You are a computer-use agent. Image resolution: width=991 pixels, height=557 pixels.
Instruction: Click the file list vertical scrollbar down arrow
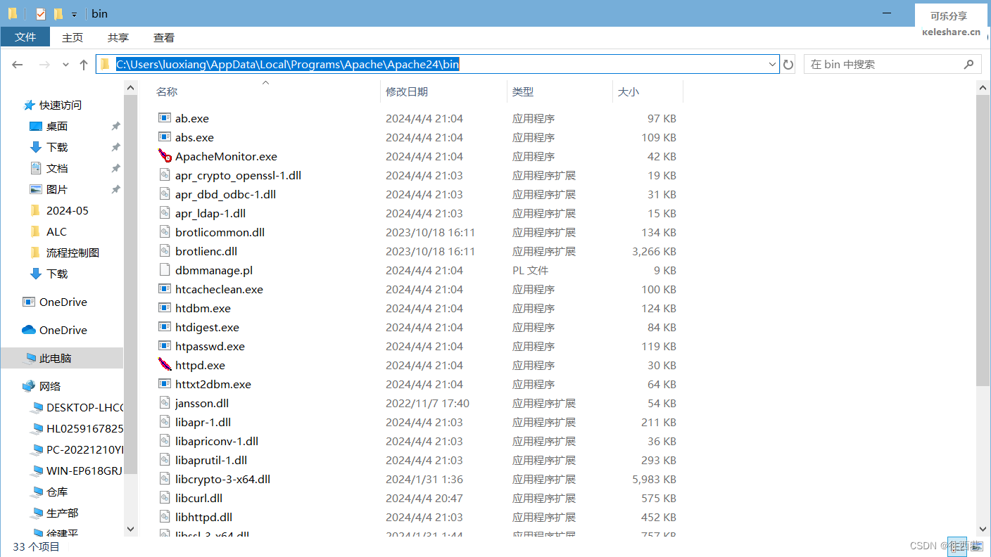click(x=983, y=529)
